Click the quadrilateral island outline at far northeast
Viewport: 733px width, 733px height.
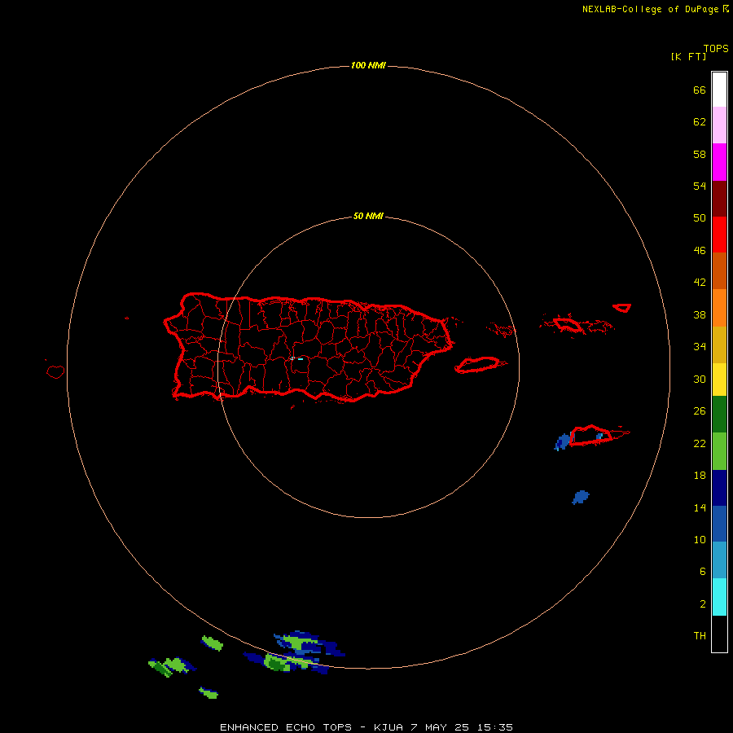coord(622,308)
